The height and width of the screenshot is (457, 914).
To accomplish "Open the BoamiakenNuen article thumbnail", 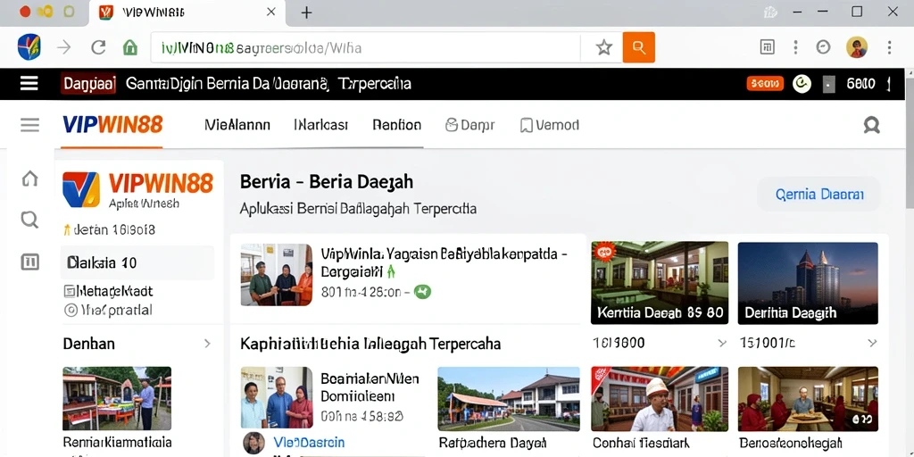I will click(x=277, y=398).
